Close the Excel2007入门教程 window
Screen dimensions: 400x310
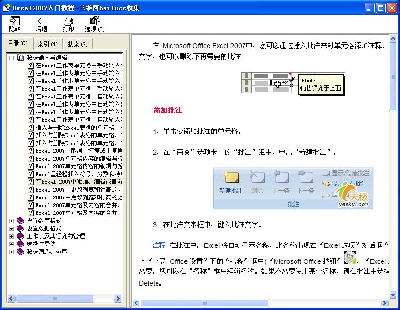click(x=392, y=8)
